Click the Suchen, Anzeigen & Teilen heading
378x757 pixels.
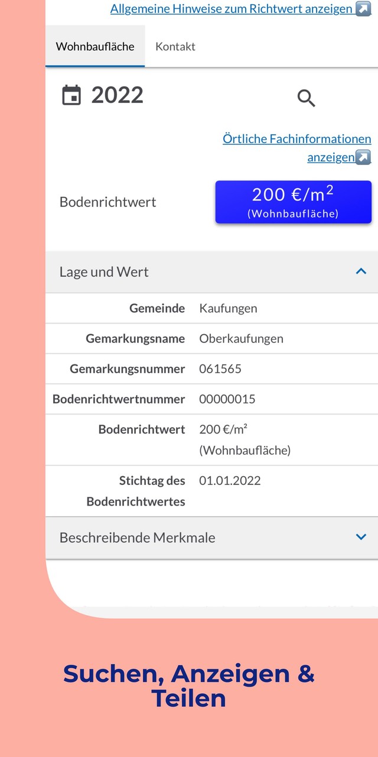189,686
